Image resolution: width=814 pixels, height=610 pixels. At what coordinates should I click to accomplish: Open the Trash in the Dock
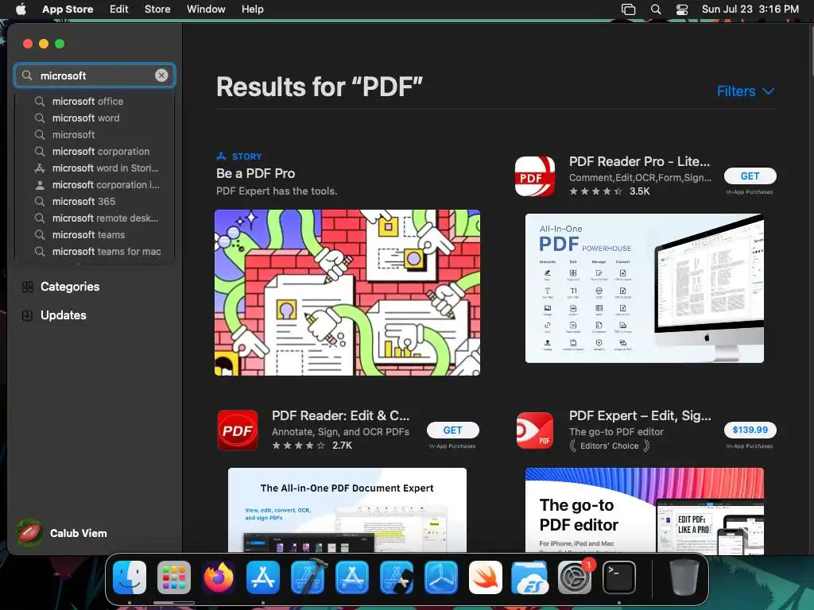pos(684,577)
